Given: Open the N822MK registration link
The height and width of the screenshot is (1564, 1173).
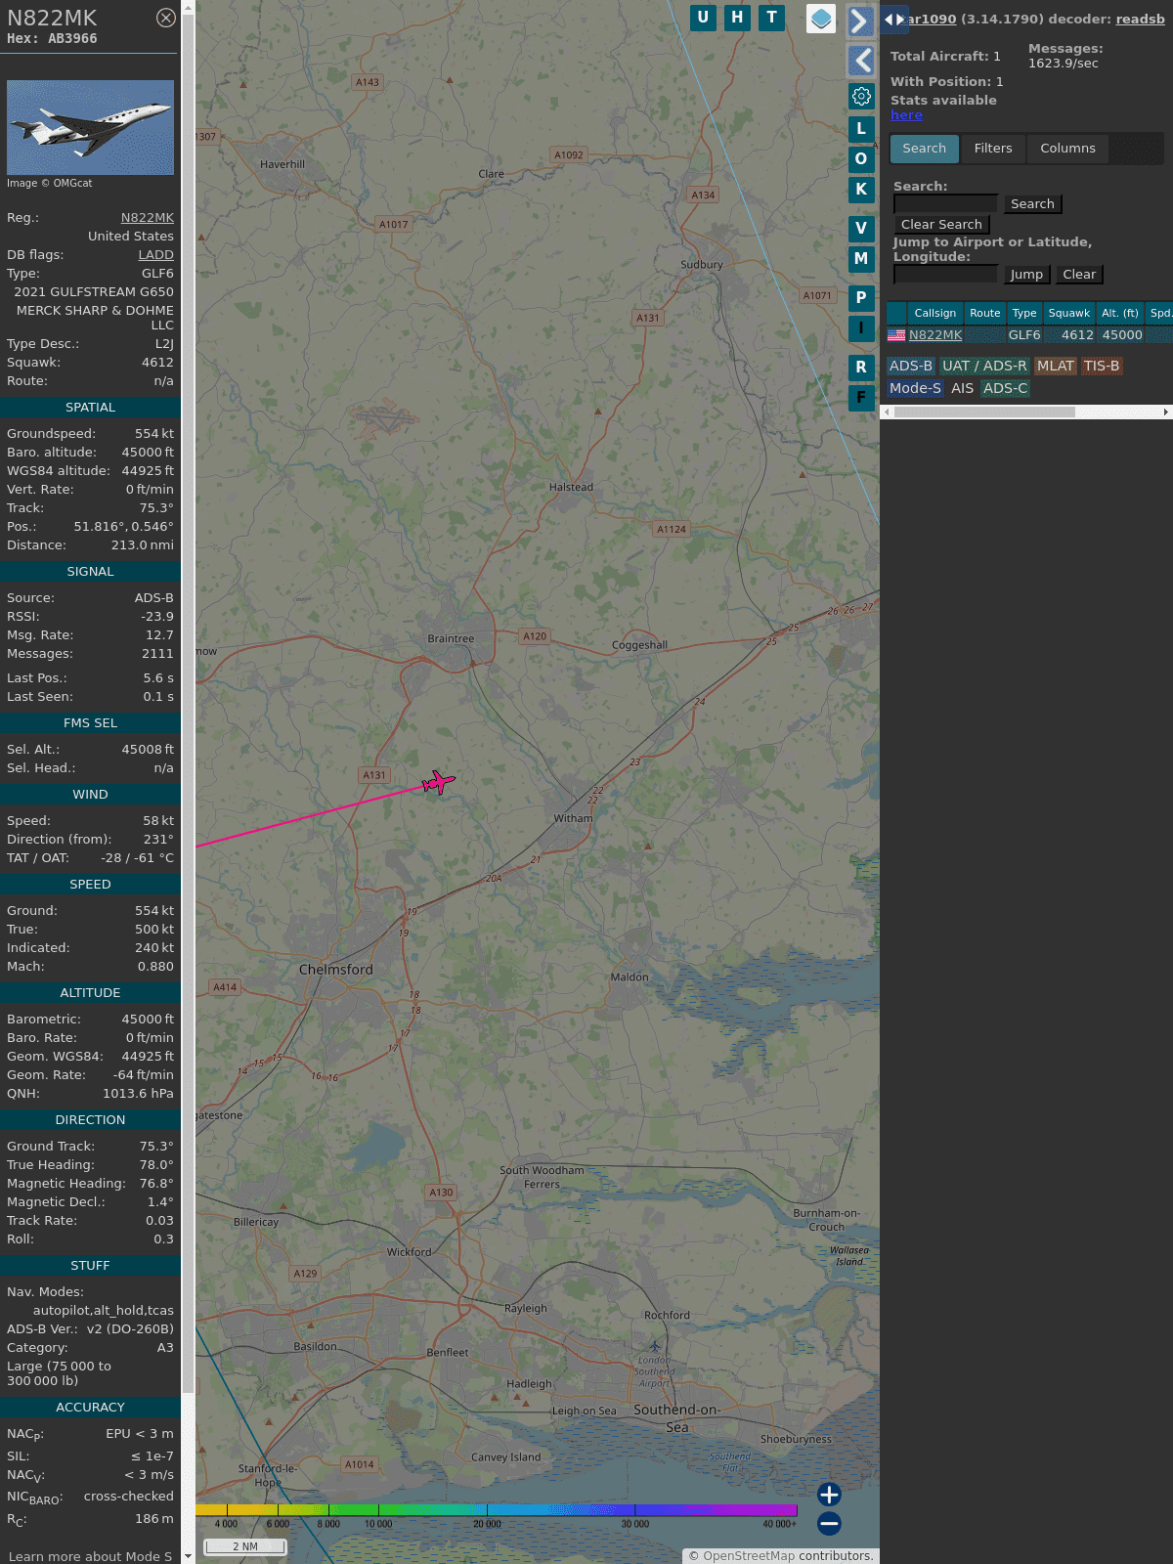Looking at the screenshot, I should click(x=148, y=218).
